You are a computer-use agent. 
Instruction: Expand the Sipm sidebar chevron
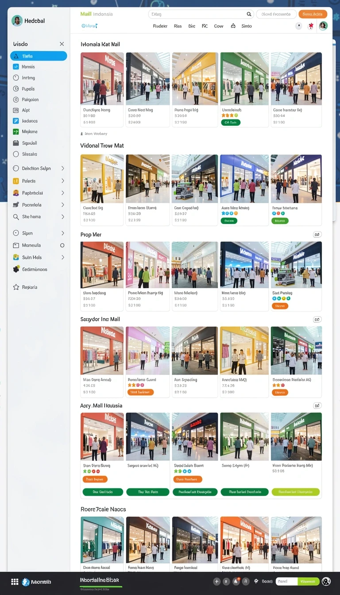(x=62, y=233)
